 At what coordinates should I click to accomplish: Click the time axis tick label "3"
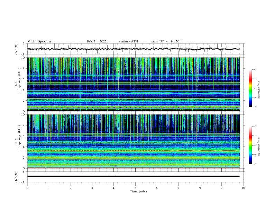92,188
